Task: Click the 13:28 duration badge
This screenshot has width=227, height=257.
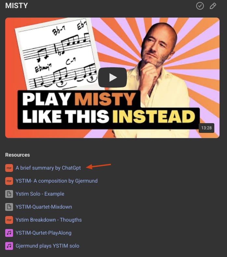Action: (x=206, y=128)
